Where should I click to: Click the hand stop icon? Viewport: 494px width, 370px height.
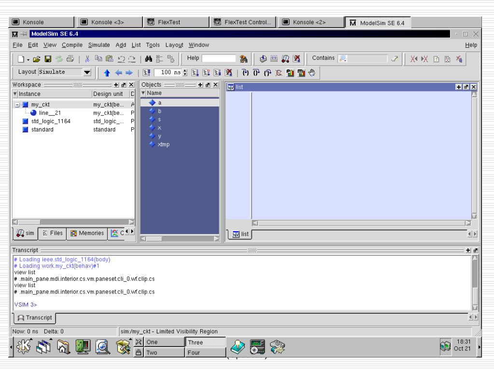(x=312, y=73)
